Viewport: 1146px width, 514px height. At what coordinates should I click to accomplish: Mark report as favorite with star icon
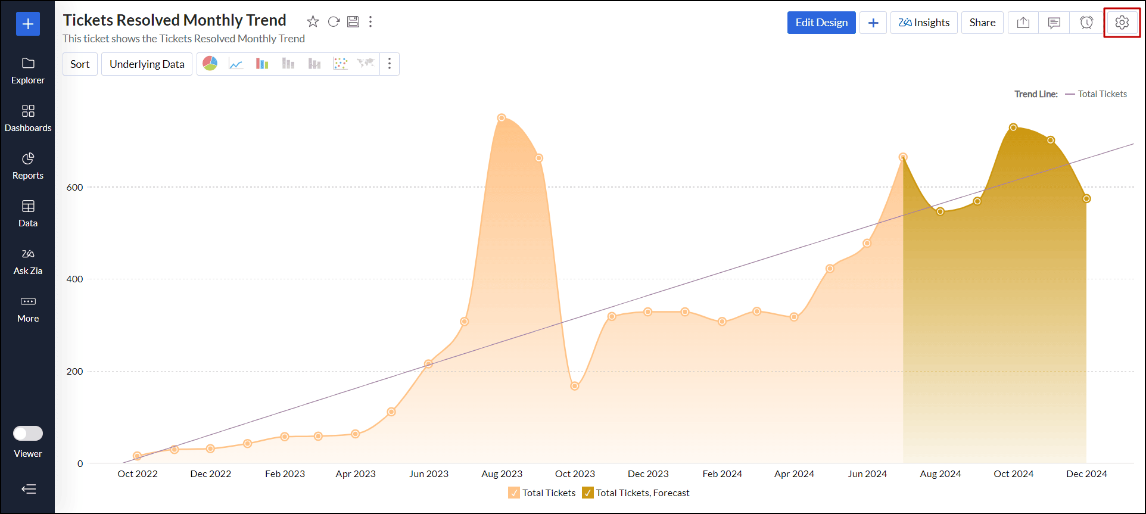click(x=313, y=22)
